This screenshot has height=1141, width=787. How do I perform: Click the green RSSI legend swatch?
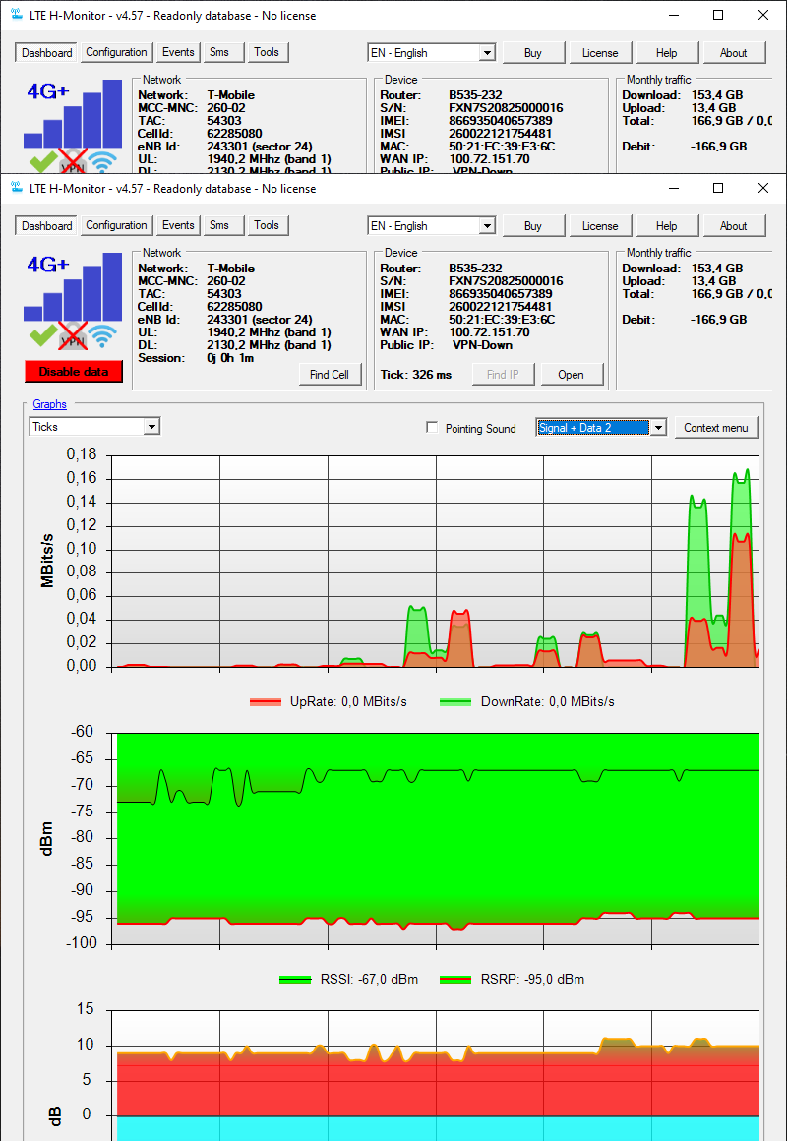point(295,979)
